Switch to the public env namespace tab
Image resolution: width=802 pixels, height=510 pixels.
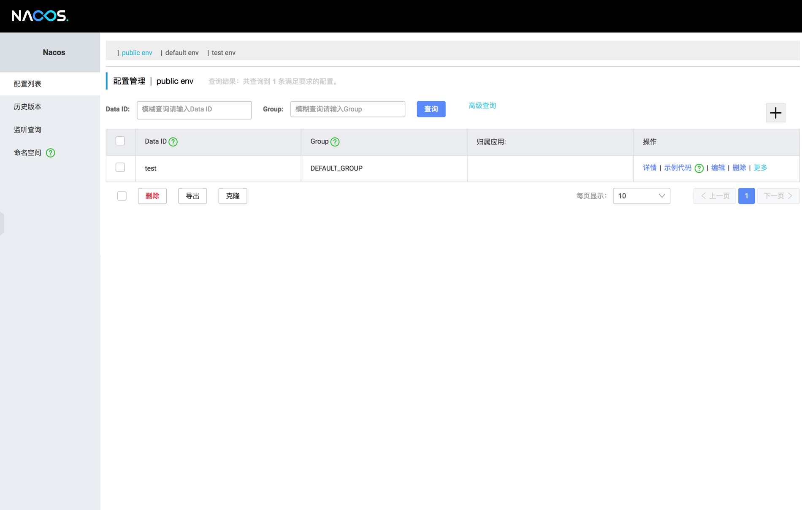pyautogui.click(x=137, y=53)
